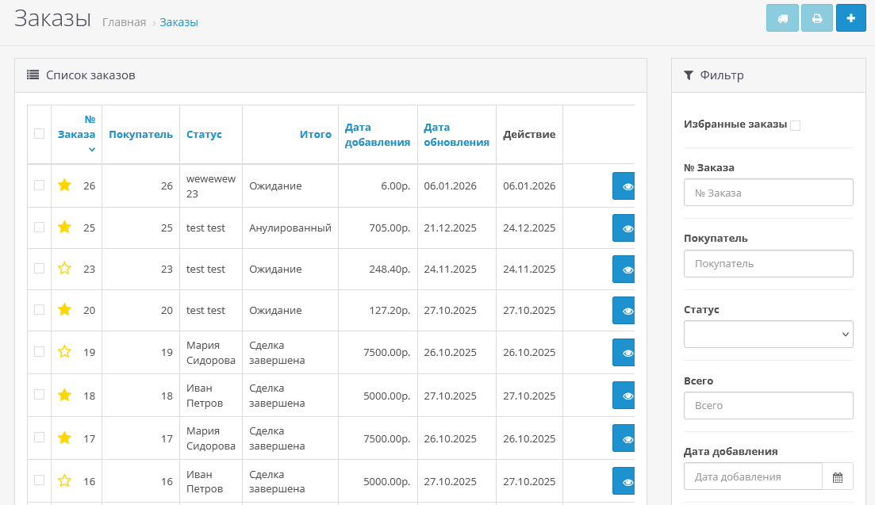Click the Заказы breadcrumb link
Viewport: 875px width, 505px height.
pos(178,22)
